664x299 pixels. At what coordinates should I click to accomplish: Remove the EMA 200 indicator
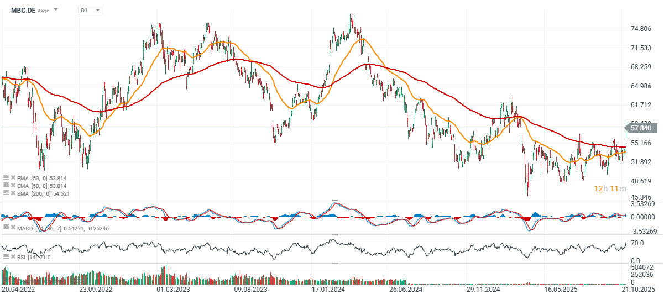click(13, 193)
